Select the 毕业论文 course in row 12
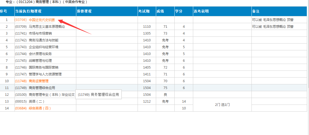This screenshot has width=309, height=135. click(x=45, y=95)
